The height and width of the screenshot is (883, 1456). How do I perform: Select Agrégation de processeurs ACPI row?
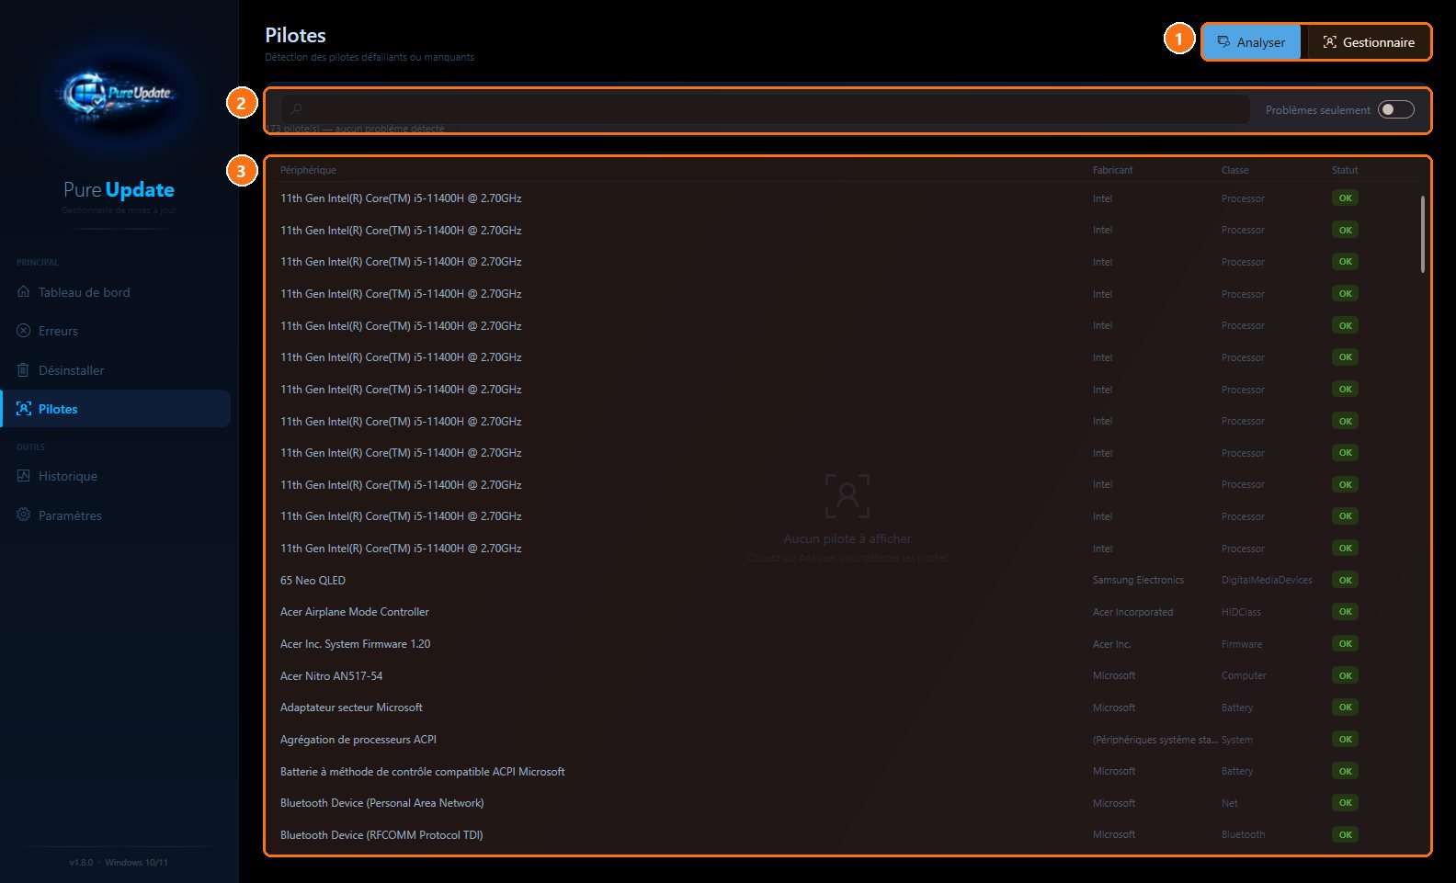tap(846, 740)
